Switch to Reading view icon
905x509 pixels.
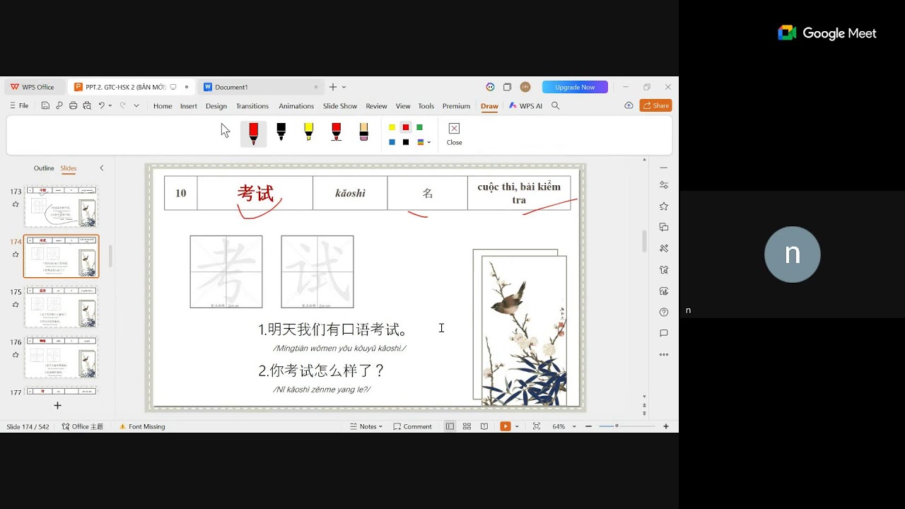(x=484, y=426)
